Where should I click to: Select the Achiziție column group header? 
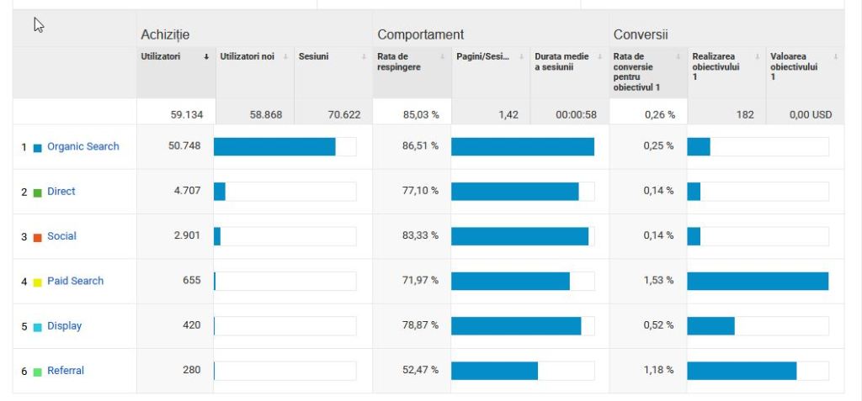click(x=165, y=34)
